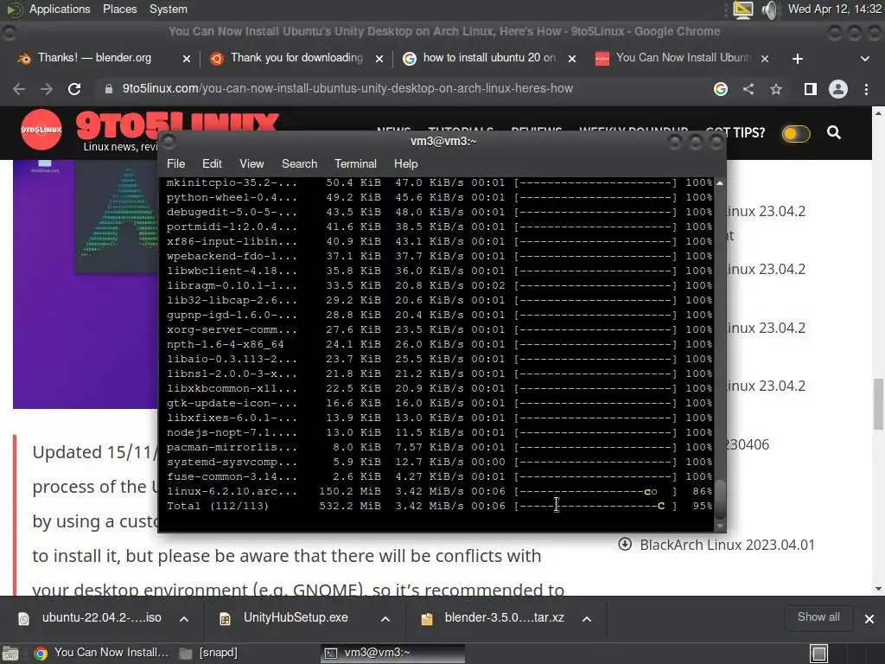Viewport: 885px width, 664px height.
Task: Click terminal scrollbar up arrow
Action: pos(720,183)
